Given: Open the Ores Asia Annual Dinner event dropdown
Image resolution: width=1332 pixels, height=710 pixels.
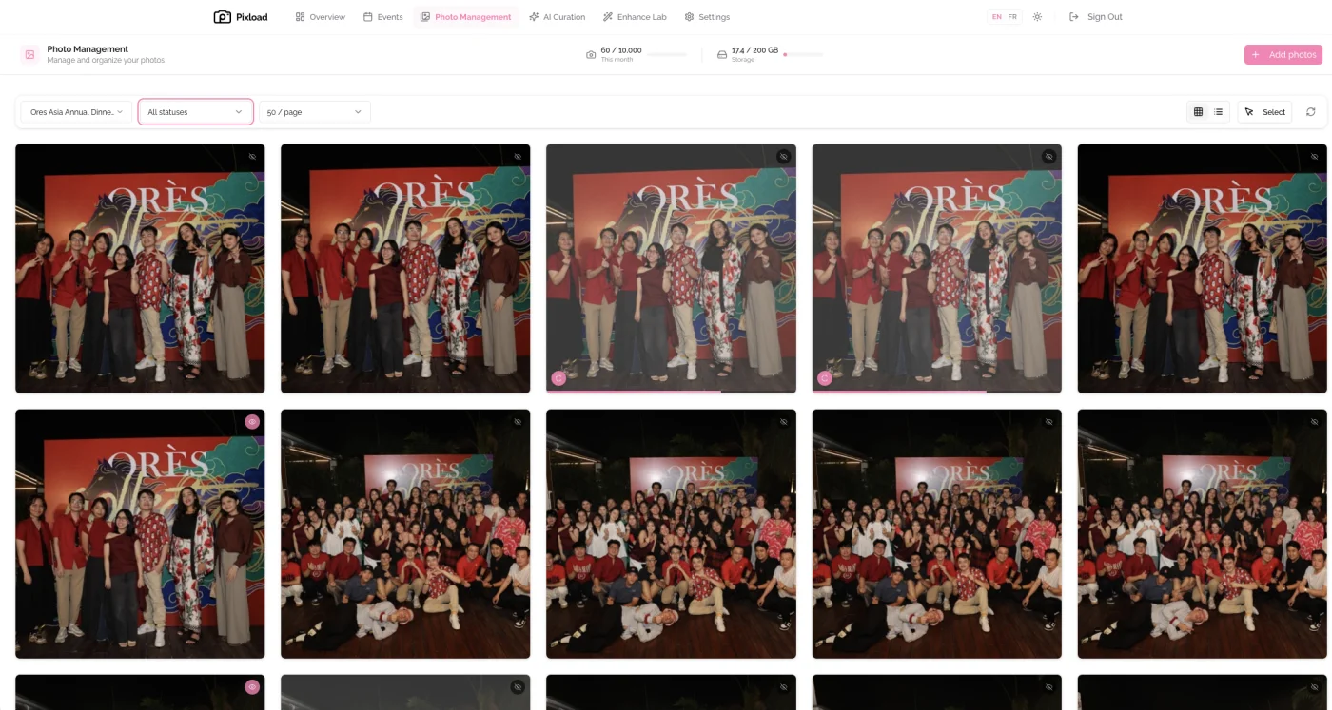Looking at the screenshot, I should [x=76, y=112].
